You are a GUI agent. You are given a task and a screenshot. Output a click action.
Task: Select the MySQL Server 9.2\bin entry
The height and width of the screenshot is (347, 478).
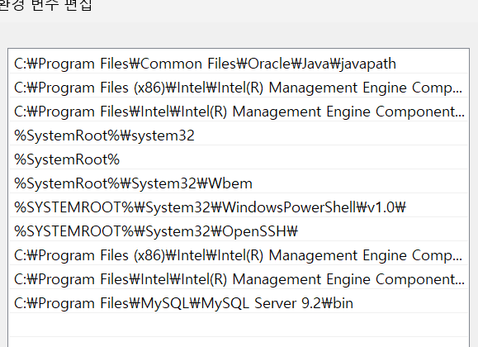click(239, 303)
